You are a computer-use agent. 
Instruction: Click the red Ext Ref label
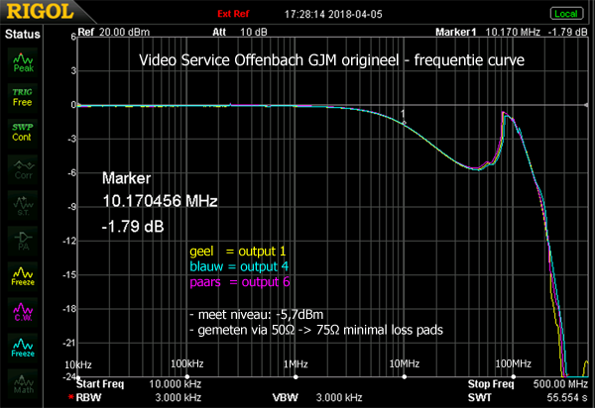tap(233, 14)
